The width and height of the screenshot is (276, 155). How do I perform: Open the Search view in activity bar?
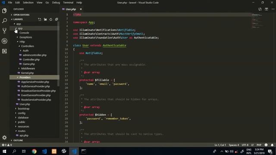point(4,21)
